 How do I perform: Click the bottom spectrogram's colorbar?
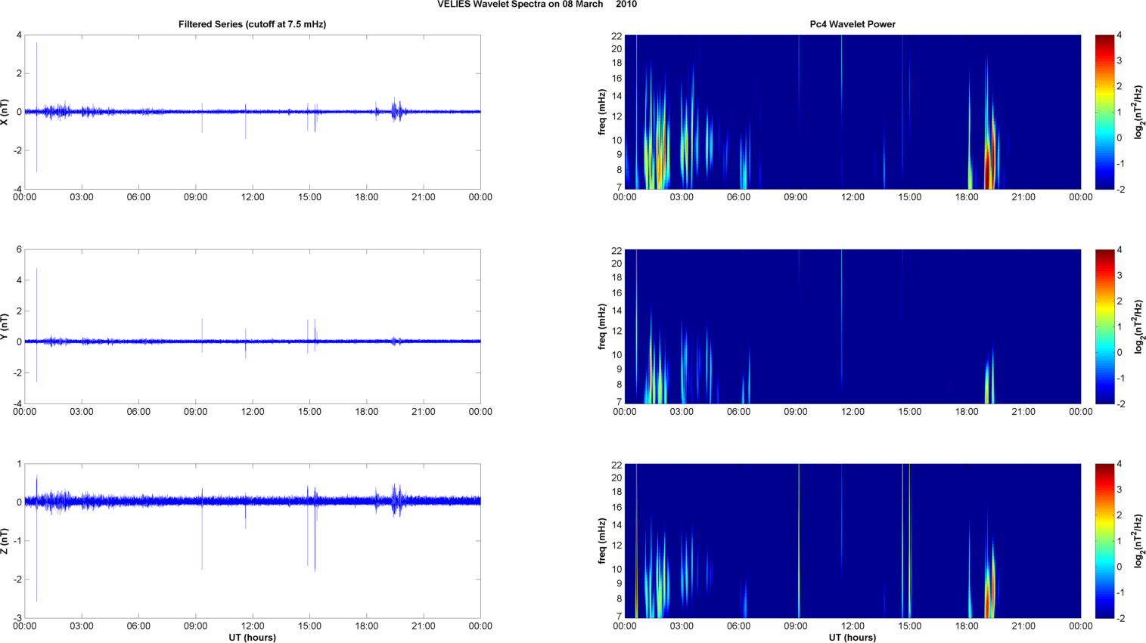point(1104,541)
